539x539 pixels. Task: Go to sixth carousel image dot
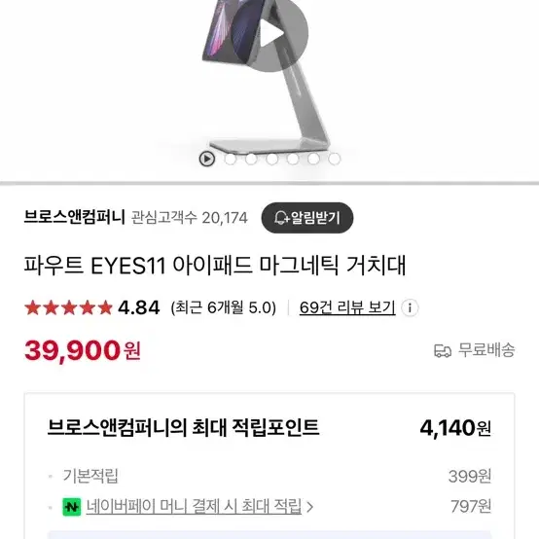[313, 159]
